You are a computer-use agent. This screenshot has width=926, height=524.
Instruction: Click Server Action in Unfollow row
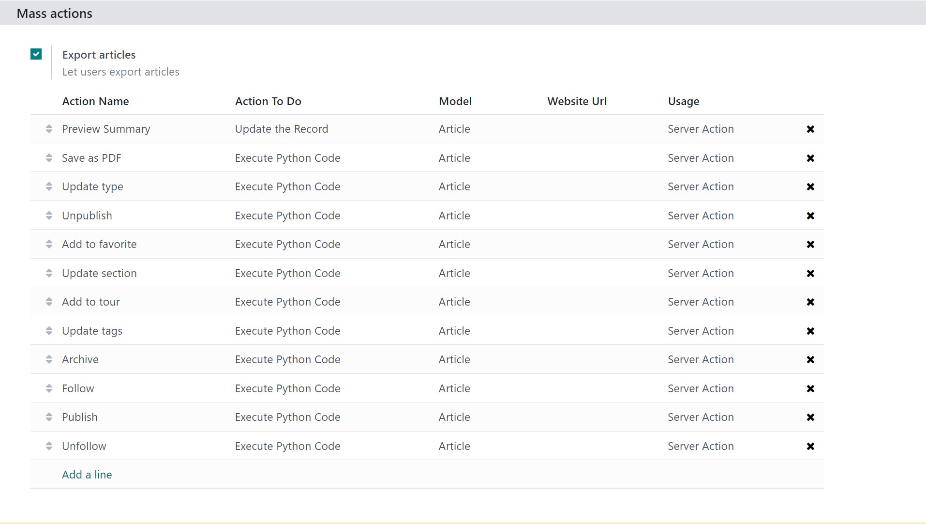pos(701,446)
